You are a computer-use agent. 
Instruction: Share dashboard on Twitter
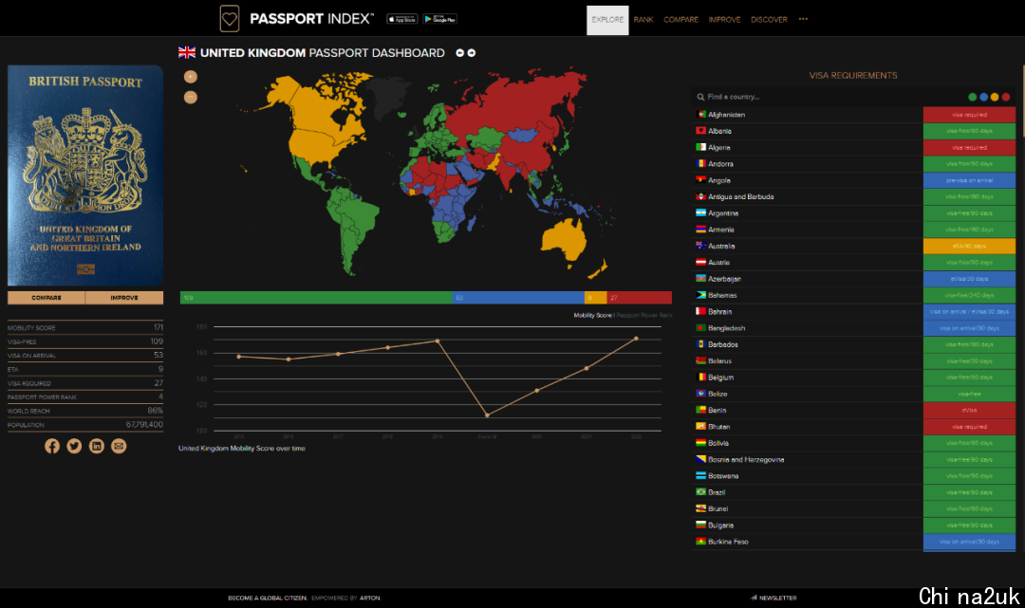75,446
